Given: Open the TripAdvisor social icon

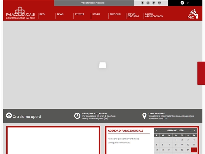Looking at the screenshot, I should click(x=160, y=3).
